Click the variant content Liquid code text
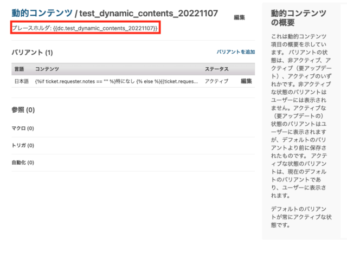This screenshot has width=347, height=253. coord(117,81)
